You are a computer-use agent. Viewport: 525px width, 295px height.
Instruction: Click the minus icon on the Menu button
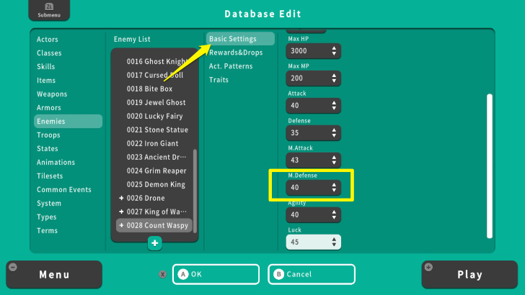coord(13,267)
